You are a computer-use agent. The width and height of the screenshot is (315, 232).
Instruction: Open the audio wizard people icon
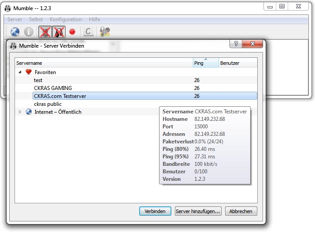105,32
